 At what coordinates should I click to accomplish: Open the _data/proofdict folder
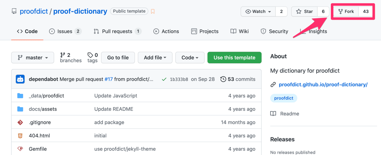click(x=46, y=96)
